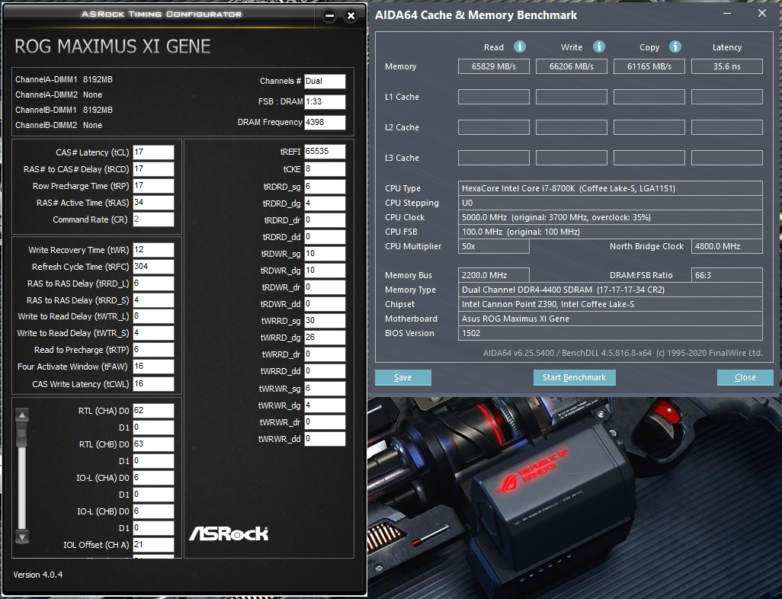This screenshot has height=599, width=782.
Task: Click the Write info icon in AIDA64
Action: click(x=599, y=46)
